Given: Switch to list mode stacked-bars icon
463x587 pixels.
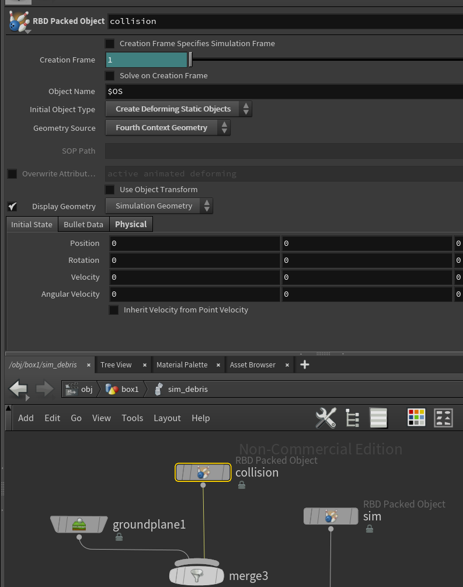Looking at the screenshot, I should [378, 418].
